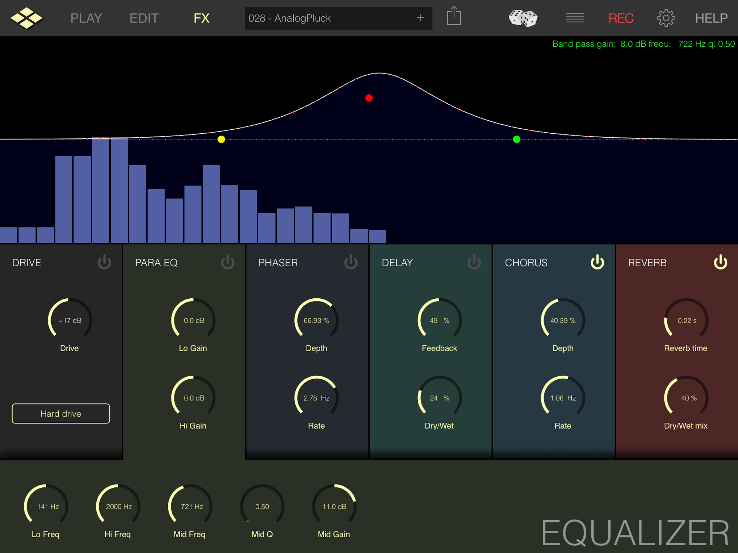738x553 pixels.
Task: Open the HELP page
Action: 711,18
